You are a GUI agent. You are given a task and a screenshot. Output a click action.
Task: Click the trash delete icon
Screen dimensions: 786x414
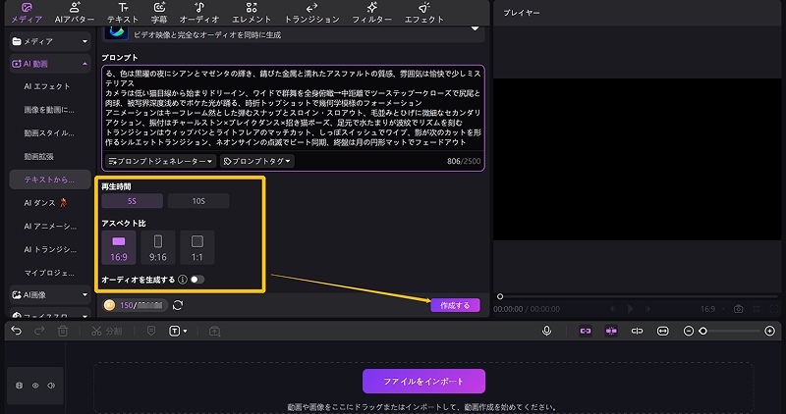pyautogui.click(x=63, y=331)
